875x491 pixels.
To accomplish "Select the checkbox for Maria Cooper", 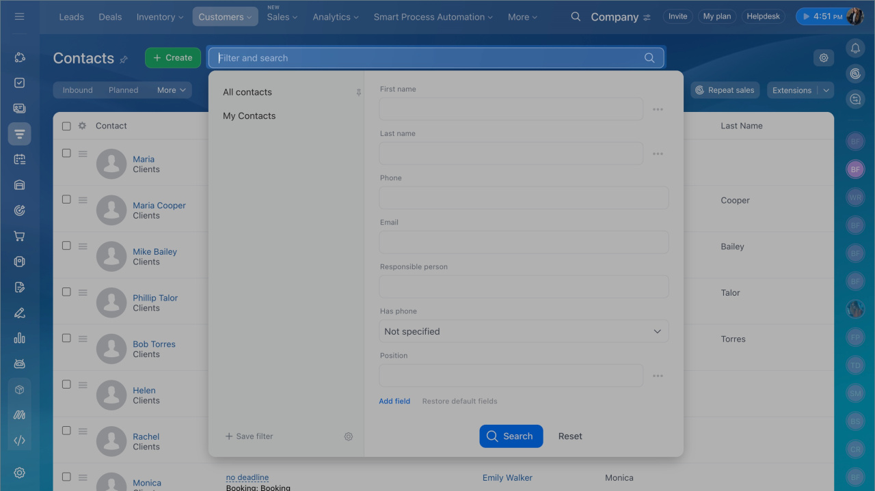I will pyautogui.click(x=66, y=199).
